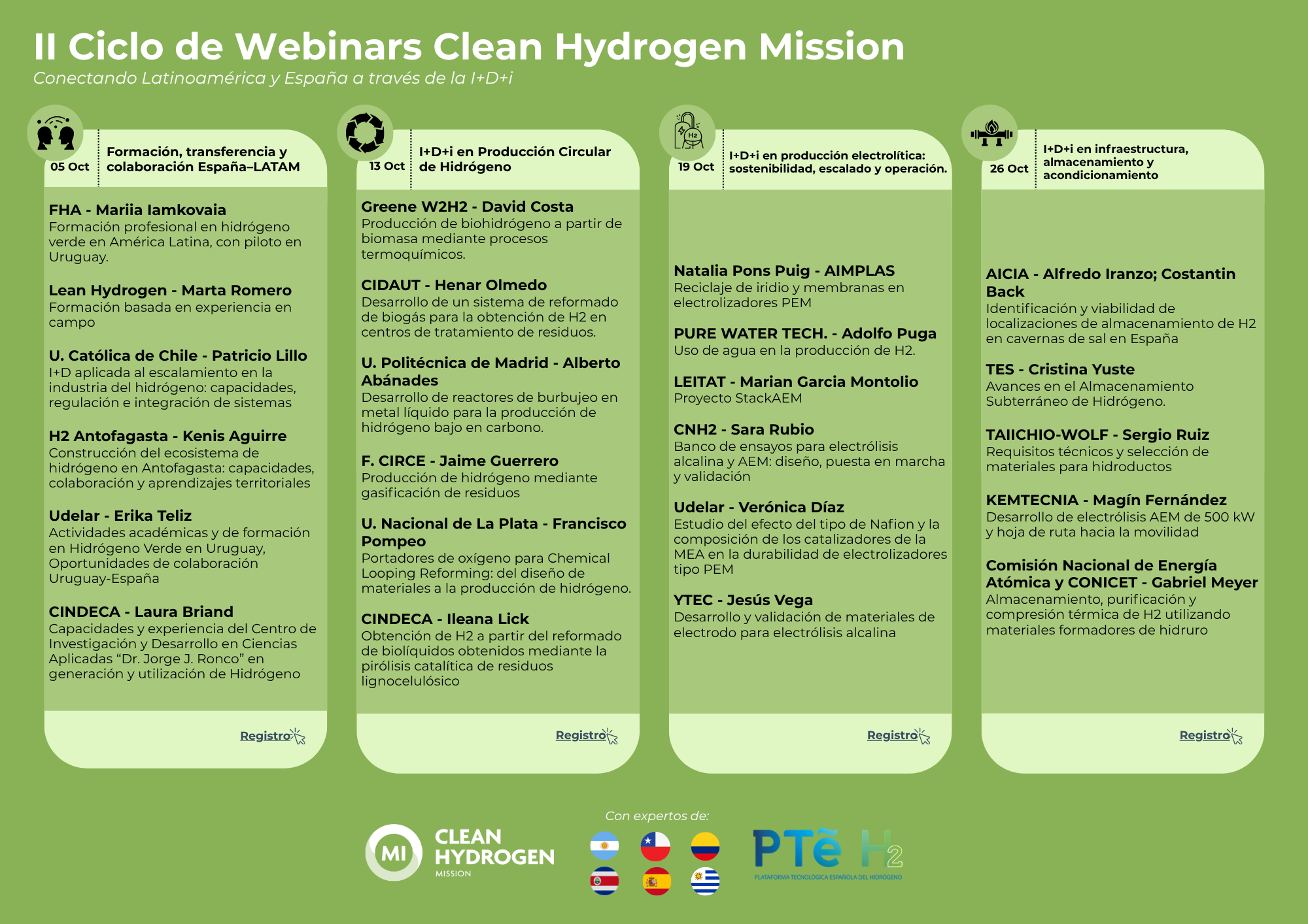The width and height of the screenshot is (1308, 924).
Task: Open the Registro link for the 19 Oct webinar
Action: pos(893,735)
